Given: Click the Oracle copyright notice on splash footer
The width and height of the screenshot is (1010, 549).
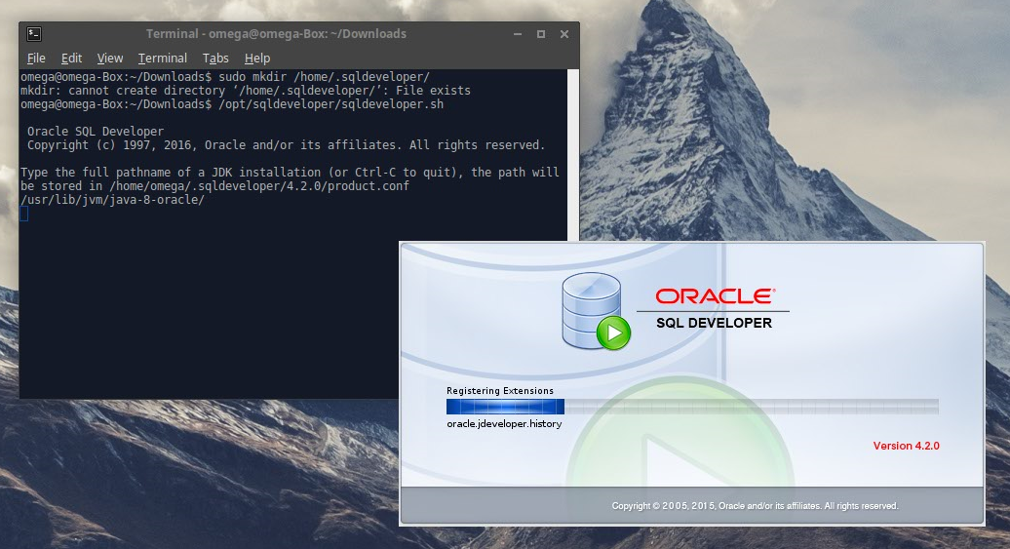Looking at the screenshot, I should coord(755,506).
